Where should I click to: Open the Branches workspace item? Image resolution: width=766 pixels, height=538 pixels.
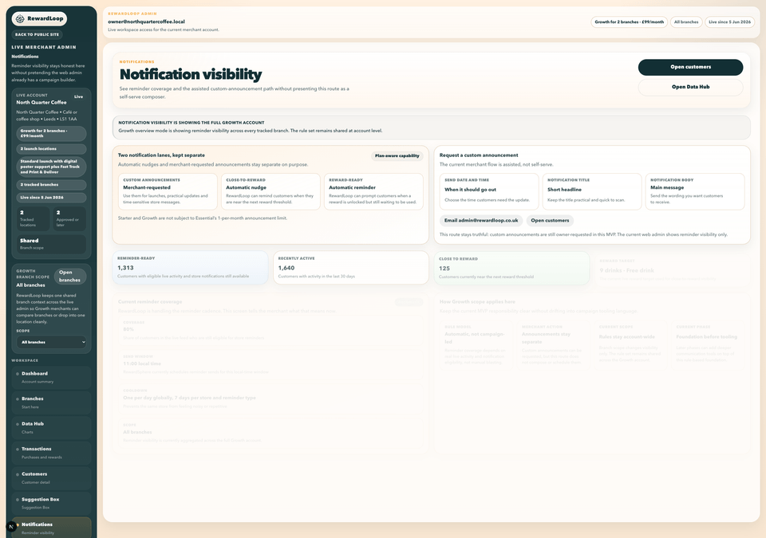click(x=51, y=403)
